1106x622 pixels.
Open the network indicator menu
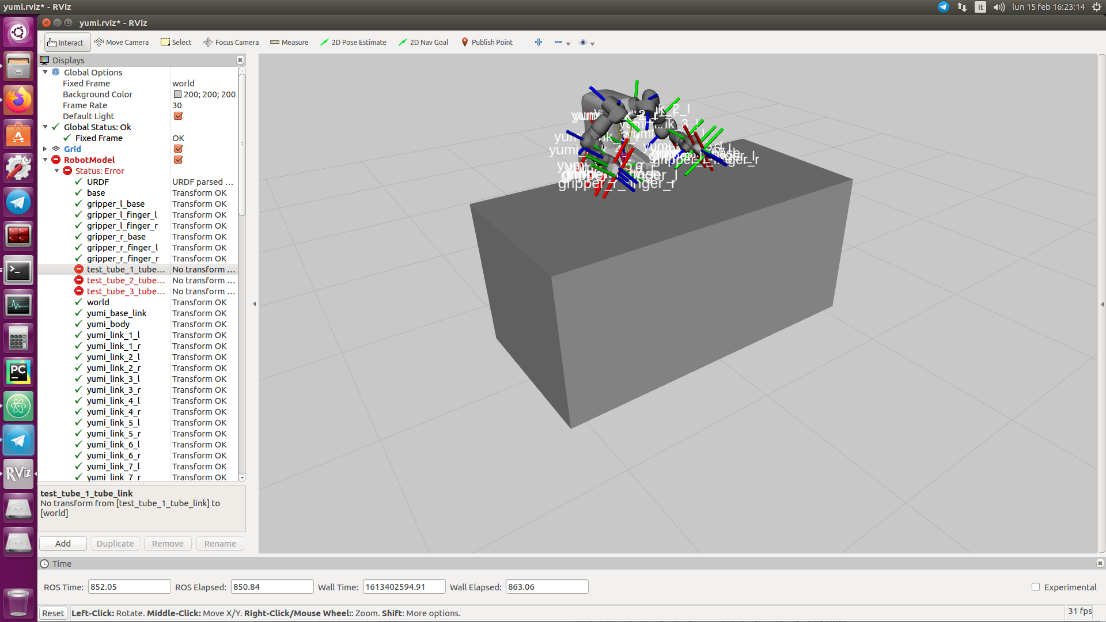(x=962, y=7)
